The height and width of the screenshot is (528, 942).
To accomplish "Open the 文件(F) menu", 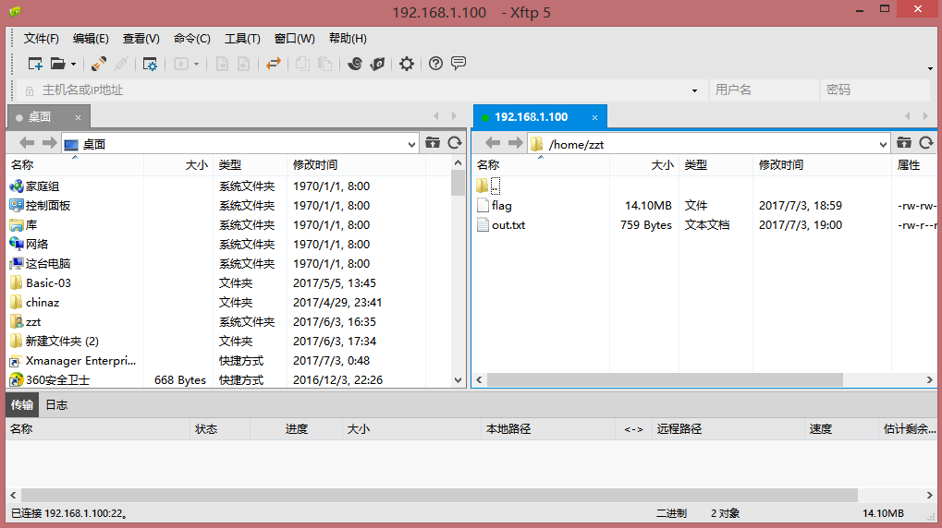I will tap(41, 39).
